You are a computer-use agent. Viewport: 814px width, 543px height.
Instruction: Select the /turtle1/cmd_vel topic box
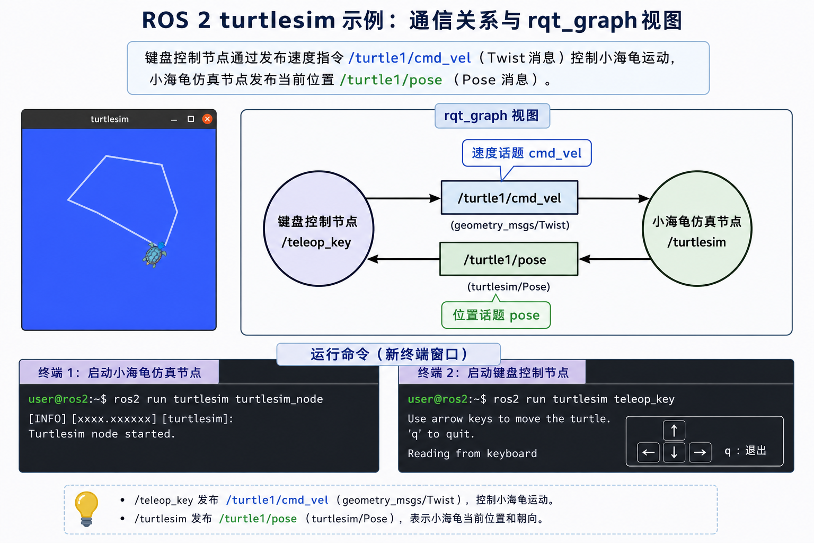pyautogui.click(x=509, y=198)
